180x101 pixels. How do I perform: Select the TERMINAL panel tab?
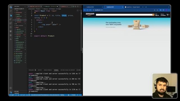coord(56,70)
